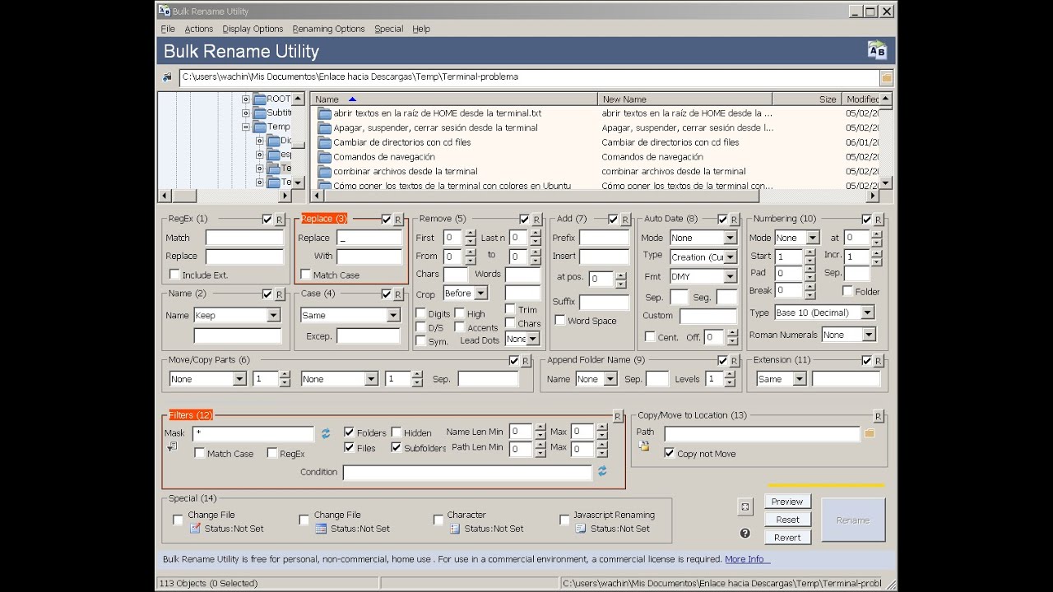Reset Copy/Move to Location (13) R button
The width and height of the screenshot is (1053, 592).
pyautogui.click(x=879, y=417)
